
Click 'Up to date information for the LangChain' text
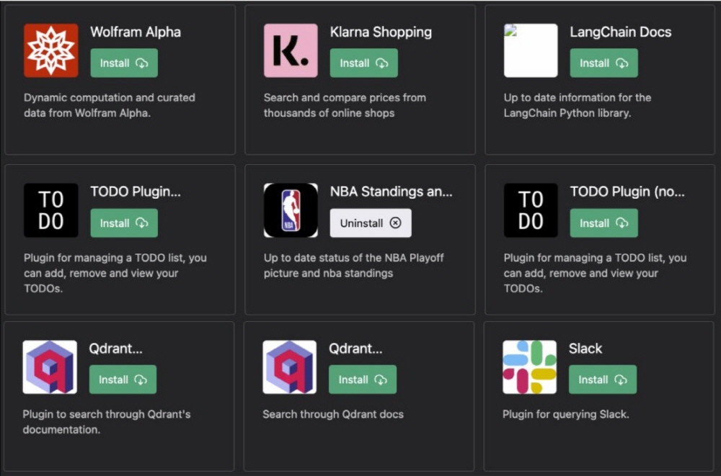(x=578, y=105)
